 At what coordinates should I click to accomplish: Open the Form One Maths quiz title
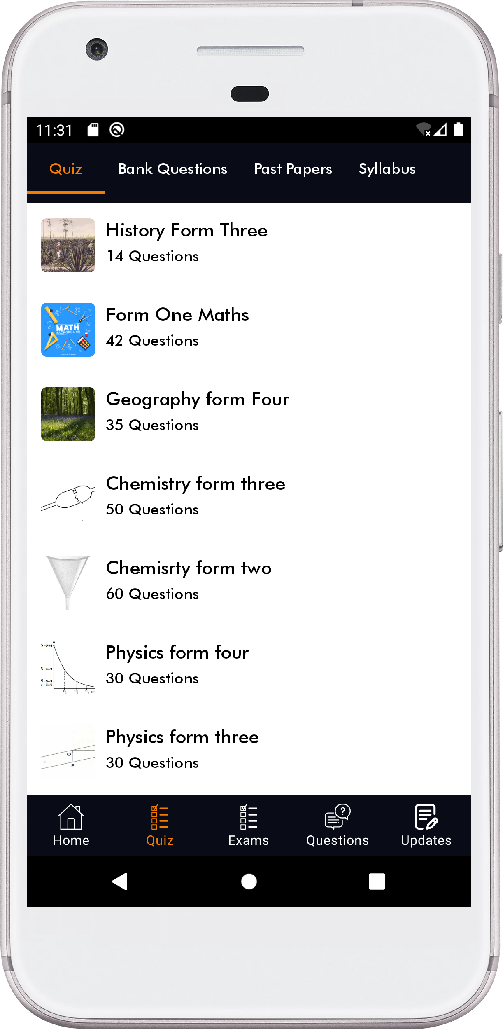pos(177,315)
